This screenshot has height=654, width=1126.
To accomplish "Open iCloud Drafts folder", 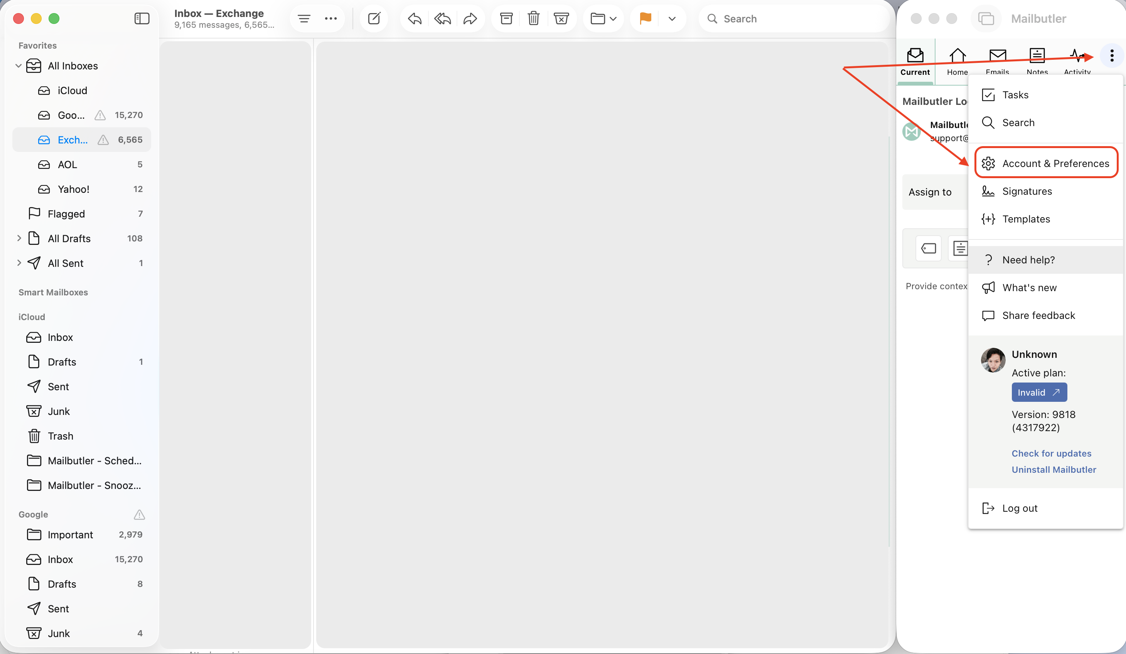I will [x=82, y=362].
